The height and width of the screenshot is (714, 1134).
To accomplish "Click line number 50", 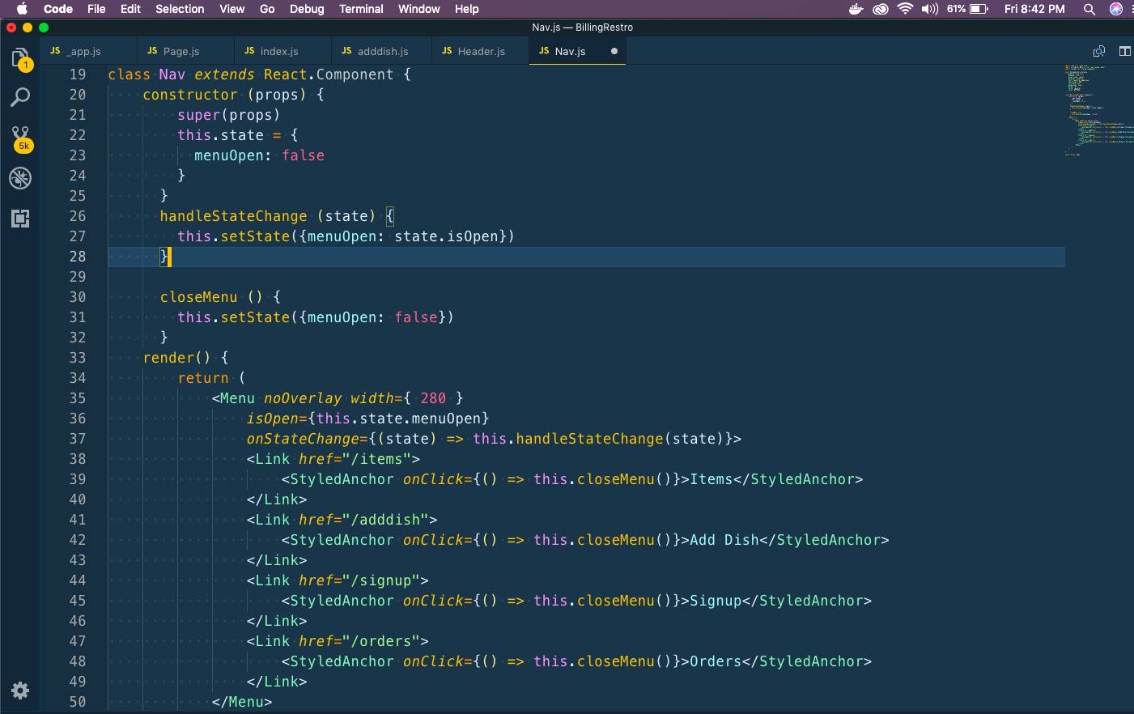I will click(x=78, y=702).
